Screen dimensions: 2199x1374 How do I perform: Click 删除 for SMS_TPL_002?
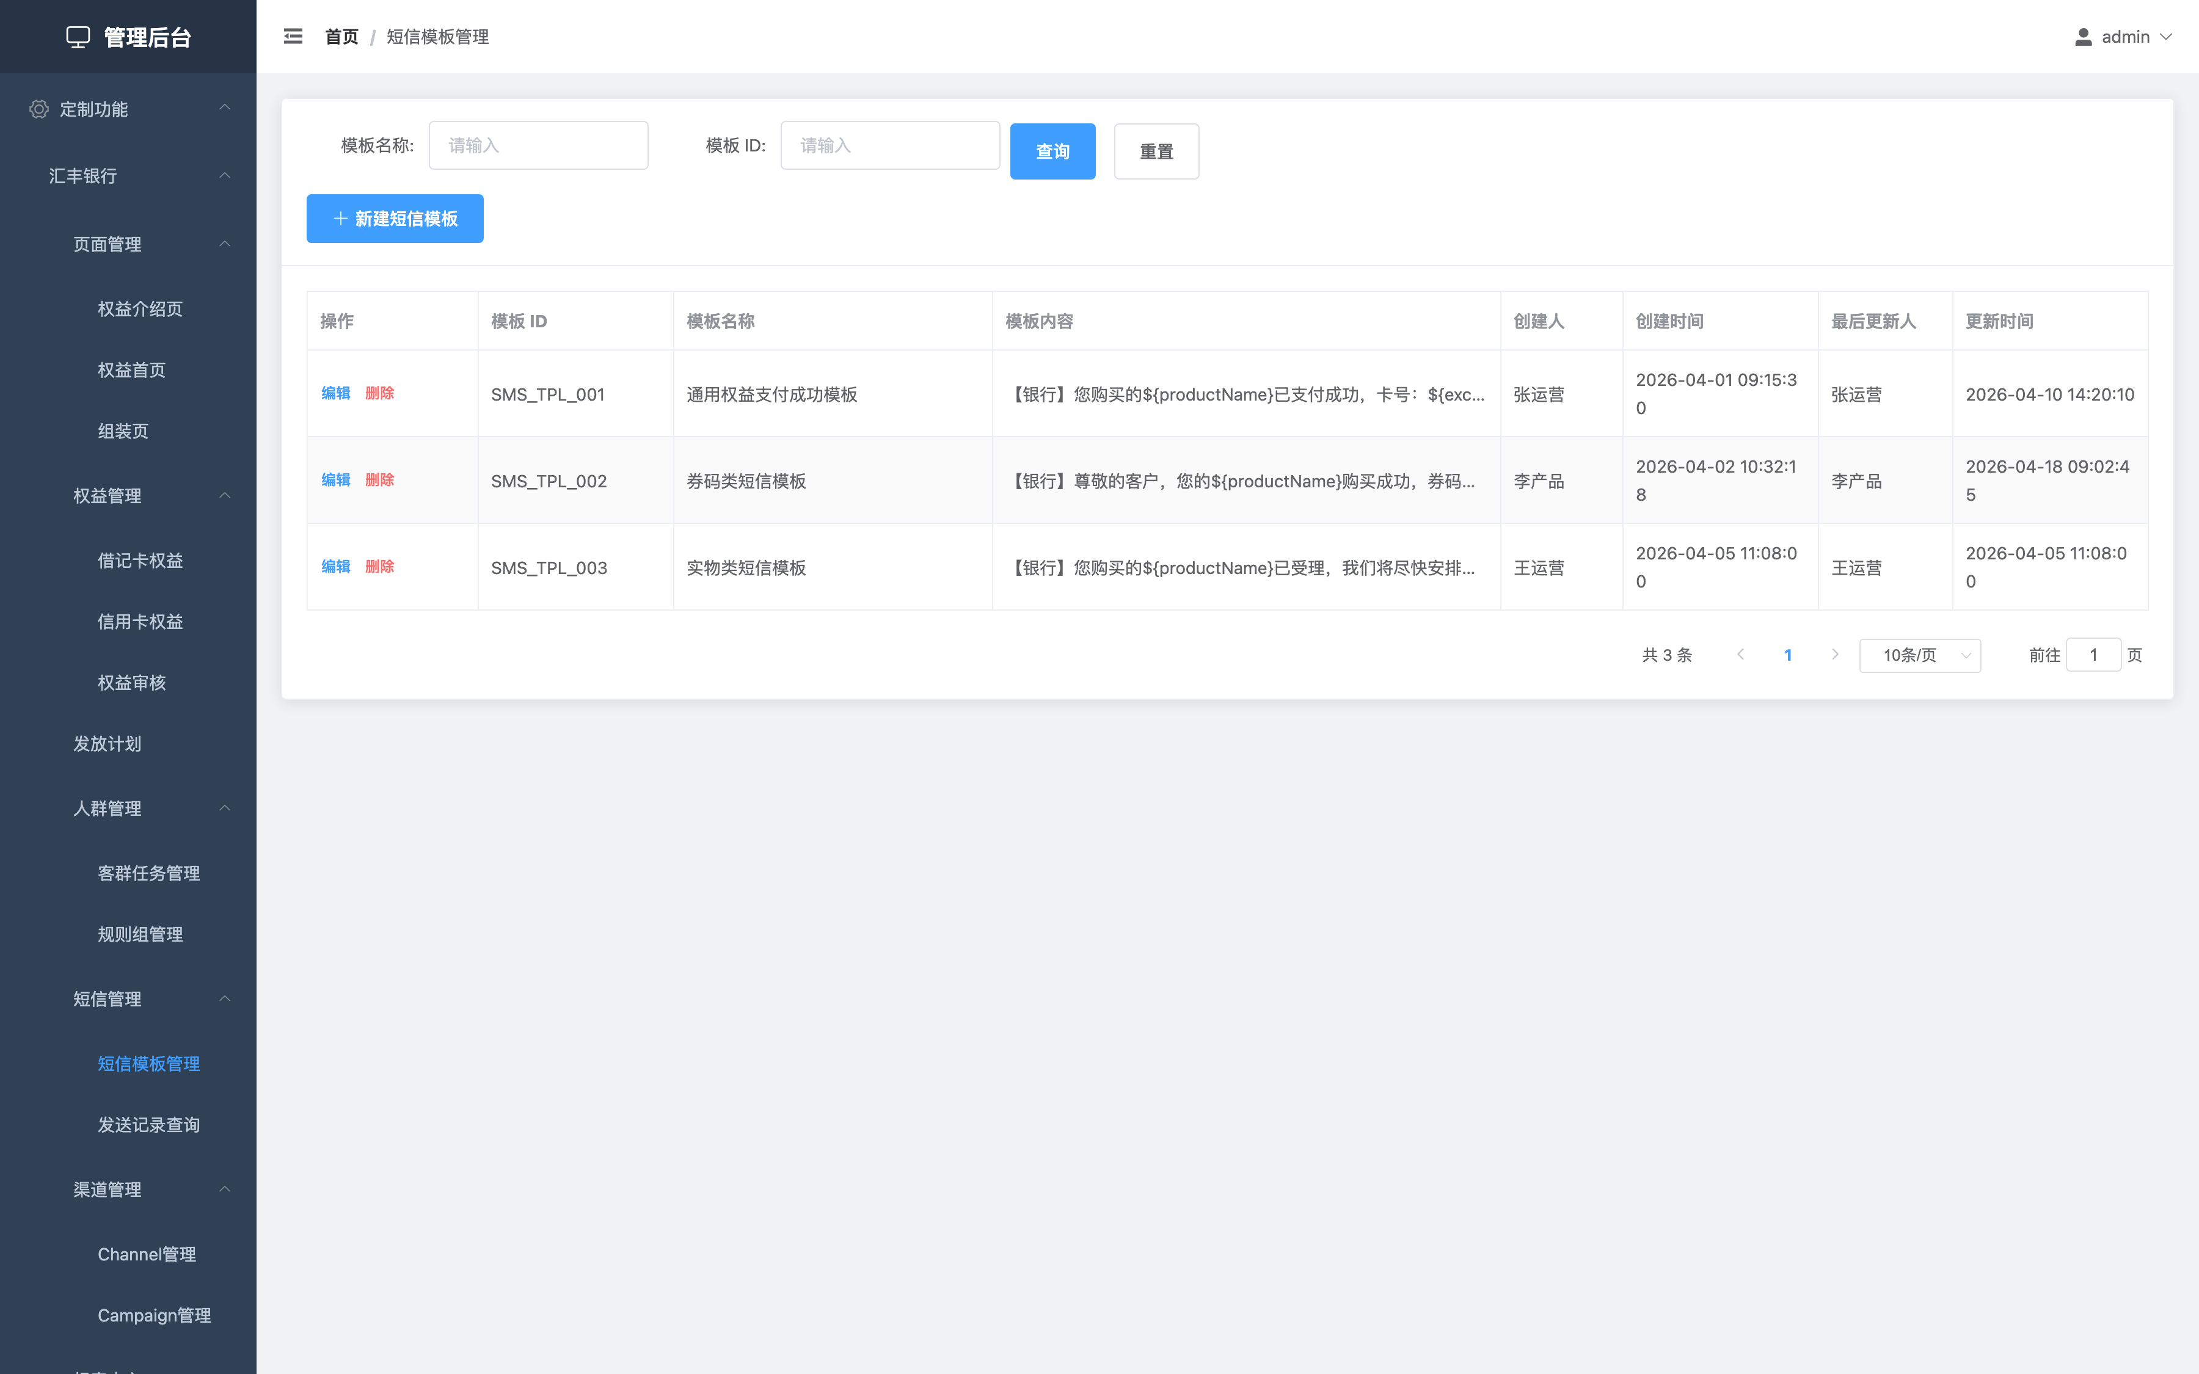[379, 480]
